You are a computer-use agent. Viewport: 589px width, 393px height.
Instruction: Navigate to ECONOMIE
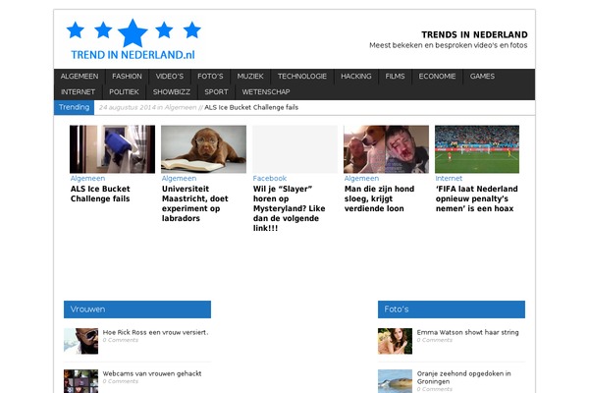click(x=437, y=77)
